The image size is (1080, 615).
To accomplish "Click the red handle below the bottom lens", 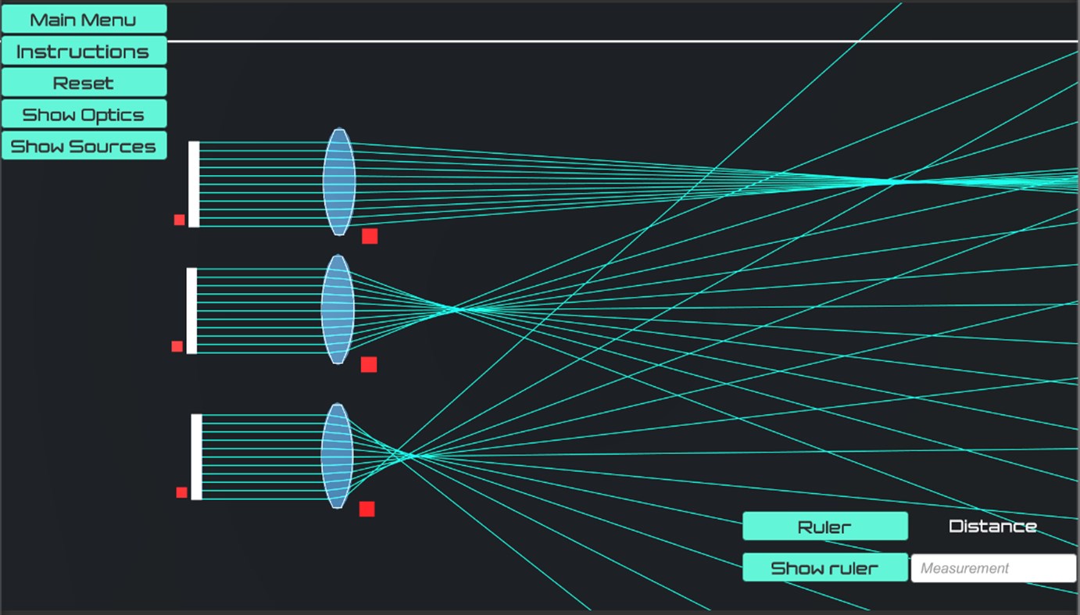I will 366,510.
